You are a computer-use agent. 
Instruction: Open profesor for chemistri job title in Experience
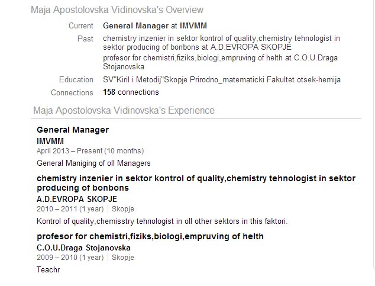[x=150, y=236]
